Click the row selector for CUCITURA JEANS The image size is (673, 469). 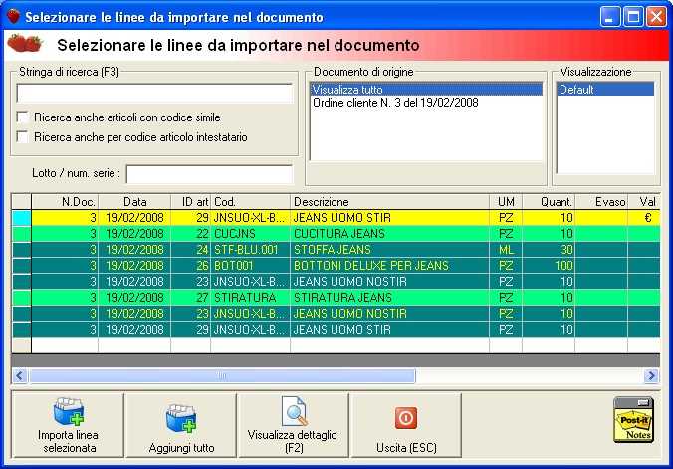pos(22,234)
